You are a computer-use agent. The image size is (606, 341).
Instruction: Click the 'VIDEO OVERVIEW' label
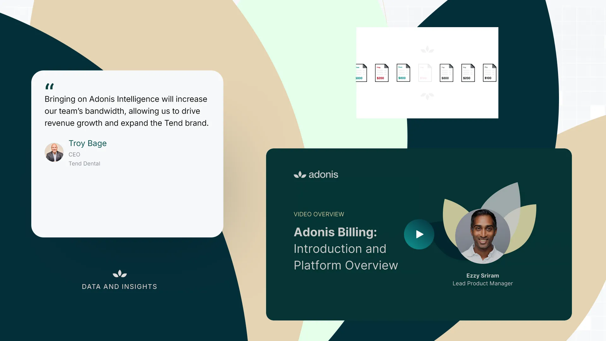319,214
